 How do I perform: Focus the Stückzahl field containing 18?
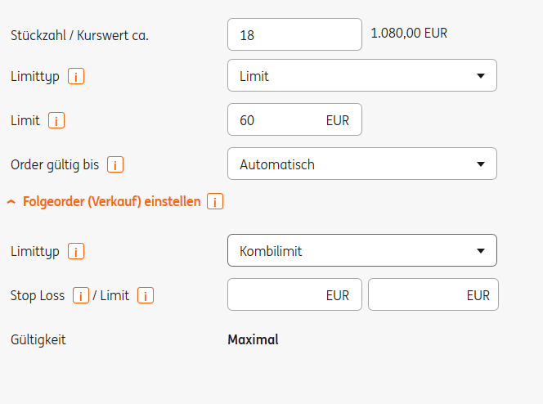point(294,34)
